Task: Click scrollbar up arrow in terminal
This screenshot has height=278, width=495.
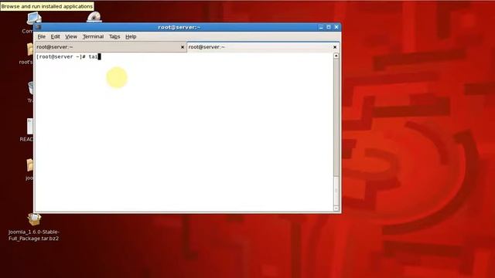Action: [336, 56]
